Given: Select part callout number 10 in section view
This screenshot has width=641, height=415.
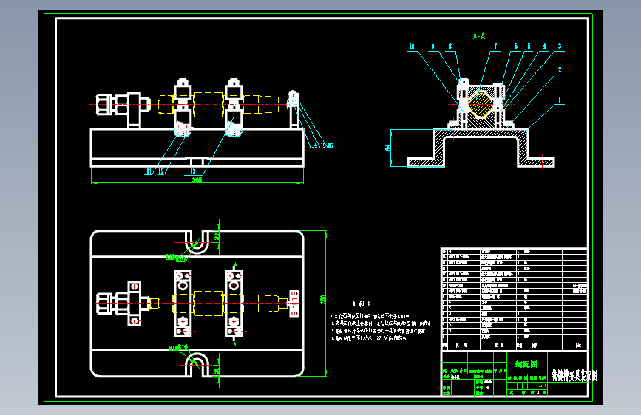Looking at the screenshot, I should click(x=412, y=47).
